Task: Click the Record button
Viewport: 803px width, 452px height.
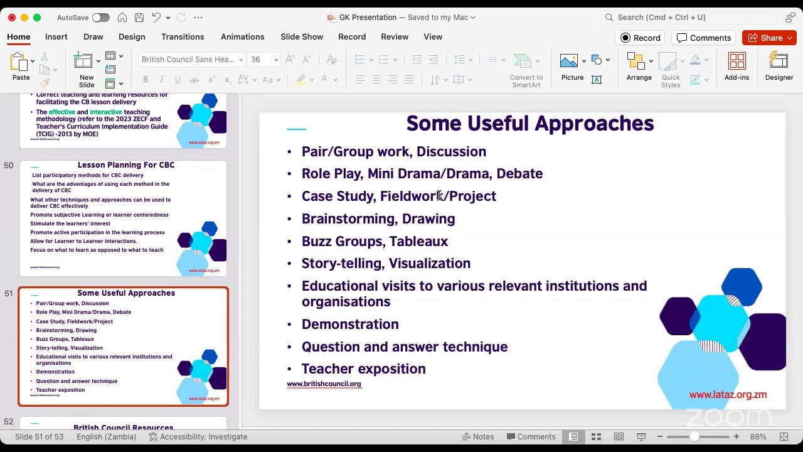Action: [x=641, y=38]
